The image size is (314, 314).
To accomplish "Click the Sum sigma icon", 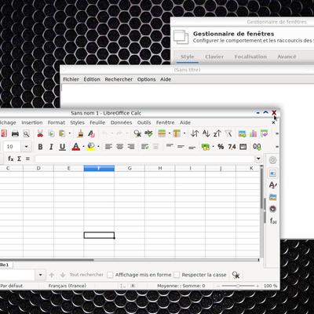I will click(x=19, y=159).
